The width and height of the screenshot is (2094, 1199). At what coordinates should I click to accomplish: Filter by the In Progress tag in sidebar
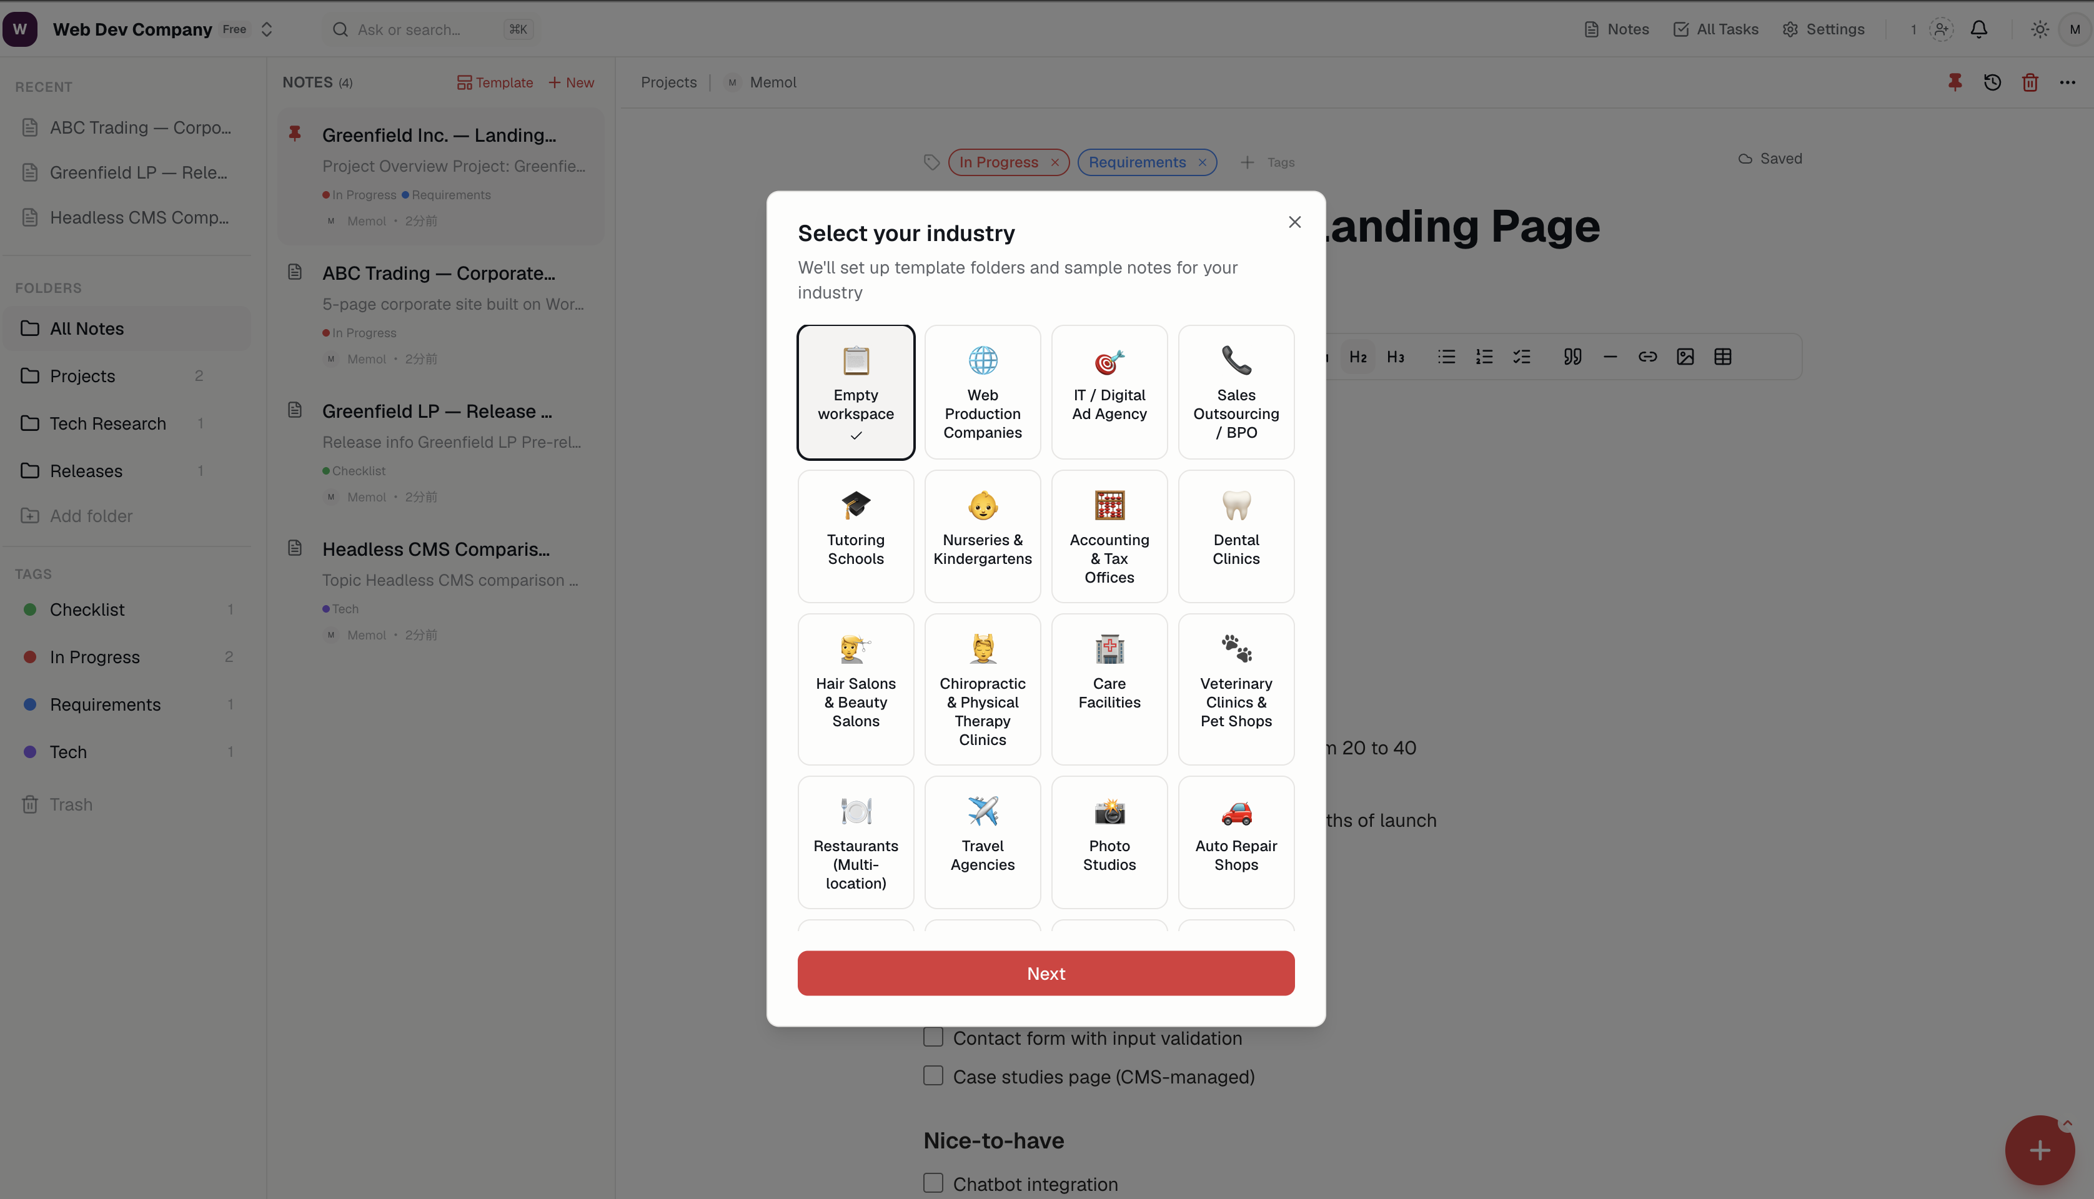pos(127,657)
